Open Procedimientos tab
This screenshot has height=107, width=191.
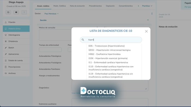[95, 6]
